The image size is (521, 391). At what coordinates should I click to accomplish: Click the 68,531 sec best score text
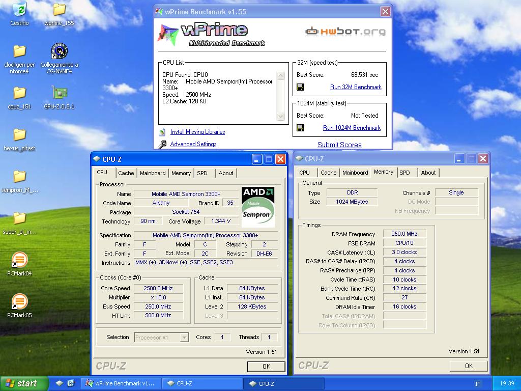(x=364, y=75)
